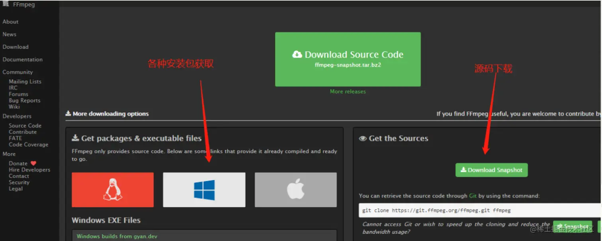Open the Contribute sidebar link

[x=23, y=132]
